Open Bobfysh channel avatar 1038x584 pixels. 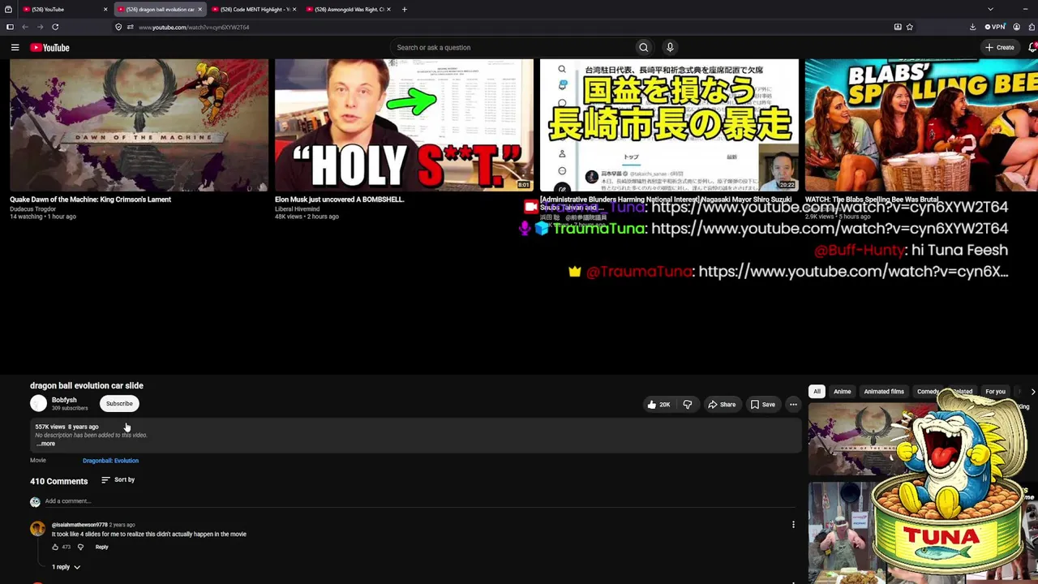38,403
